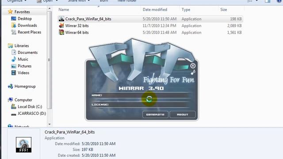
Task: Click Date created value in details pane
Action: (98, 155)
